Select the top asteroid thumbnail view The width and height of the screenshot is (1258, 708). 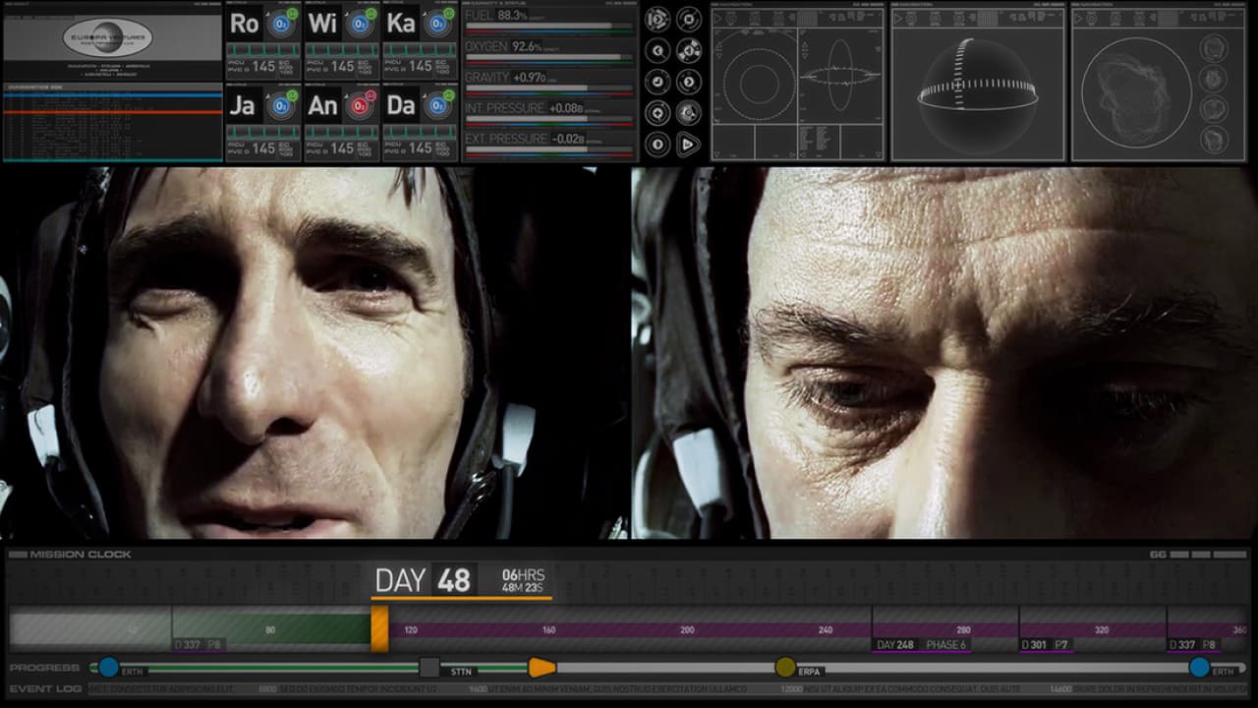click(1214, 48)
